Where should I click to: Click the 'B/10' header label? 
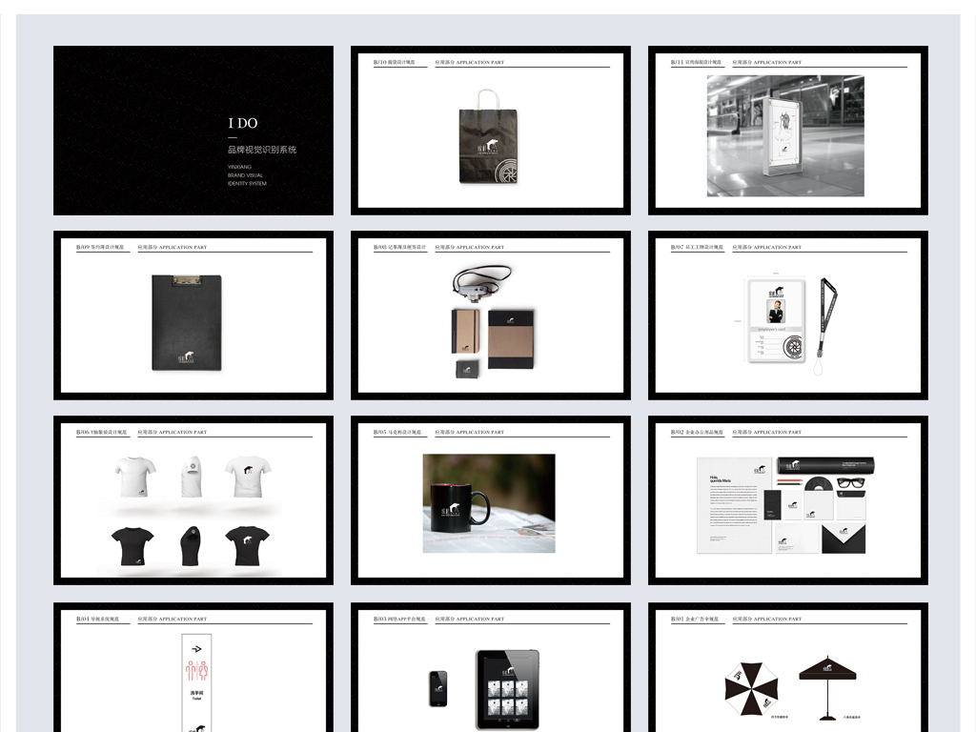(x=379, y=62)
